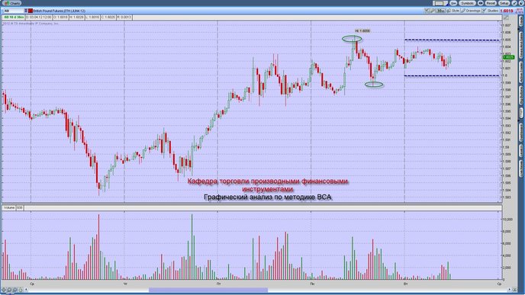This screenshot has height=295, width=525.
Task: Click the link/chain icon in header
Action: point(481,3)
